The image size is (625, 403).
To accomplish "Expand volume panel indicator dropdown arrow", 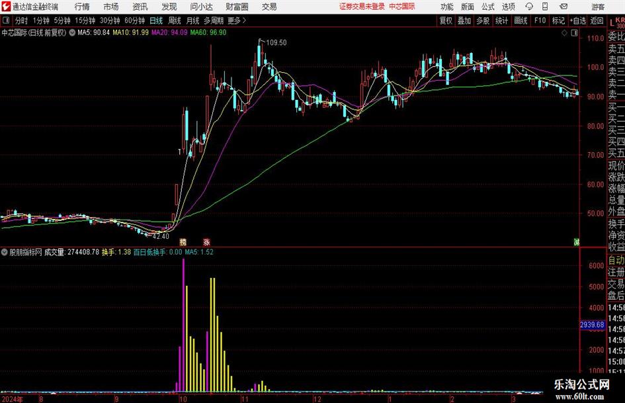I will tap(5, 252).
